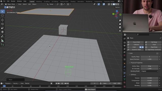Open the Options dropdown in viewport
The width and height of the screenshot is (162, 91).
pos(118,7)
